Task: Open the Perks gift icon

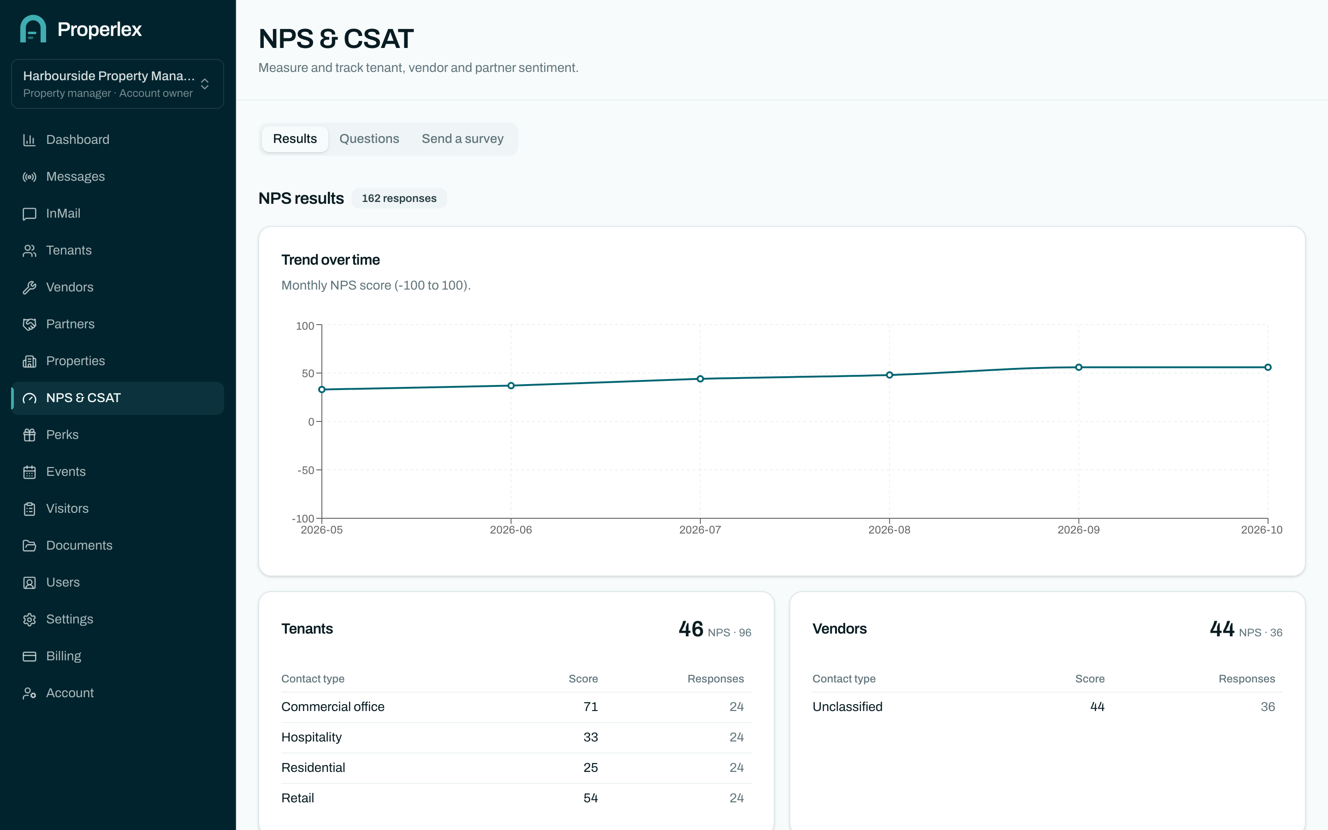Action: (x=29, y=435)
